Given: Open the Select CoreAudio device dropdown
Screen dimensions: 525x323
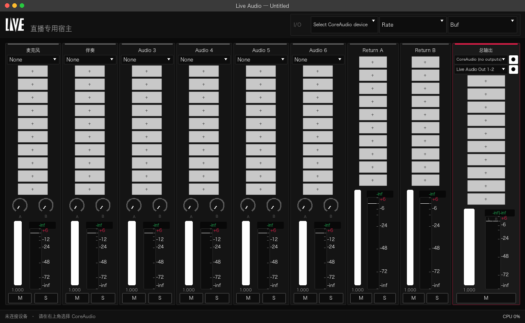Looking at the screenshot, I should (345, 25).
